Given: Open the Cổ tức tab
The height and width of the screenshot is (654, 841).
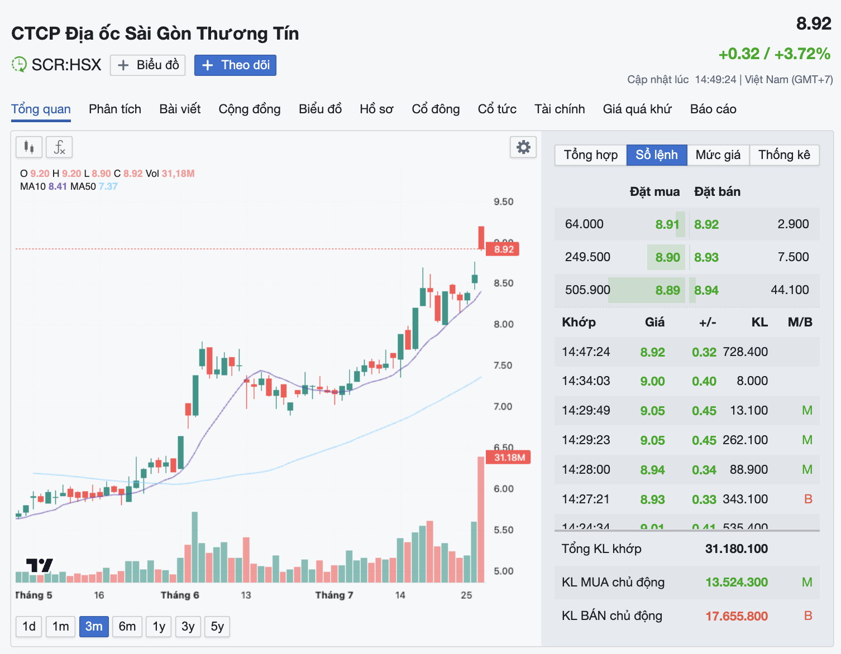Looking at the screenshot, I should [497, 109].
